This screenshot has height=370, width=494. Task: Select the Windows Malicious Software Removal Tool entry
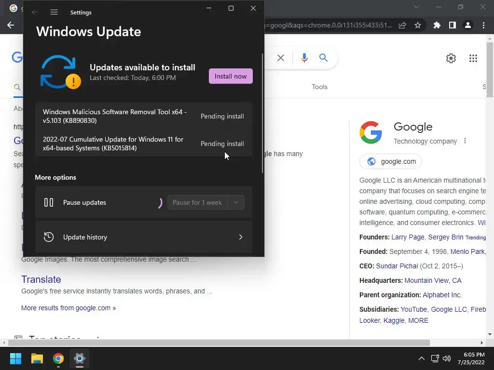coord(144,116)
